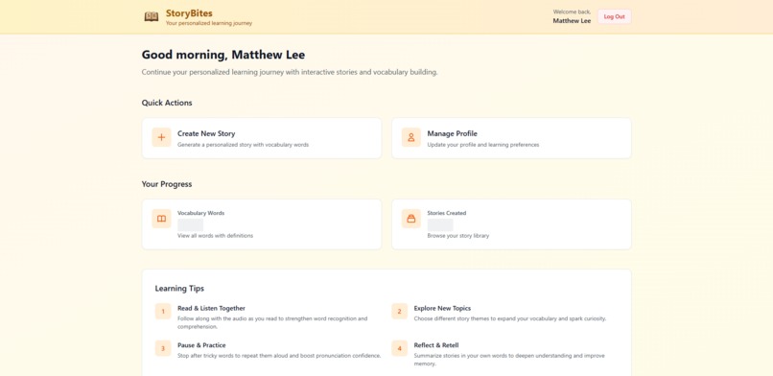Click the 'Good morning, Matthew Lee' heading
Image resolution: width=773 pixels, height=376 pixels.
pyautogui.click(x=223, y=55)
